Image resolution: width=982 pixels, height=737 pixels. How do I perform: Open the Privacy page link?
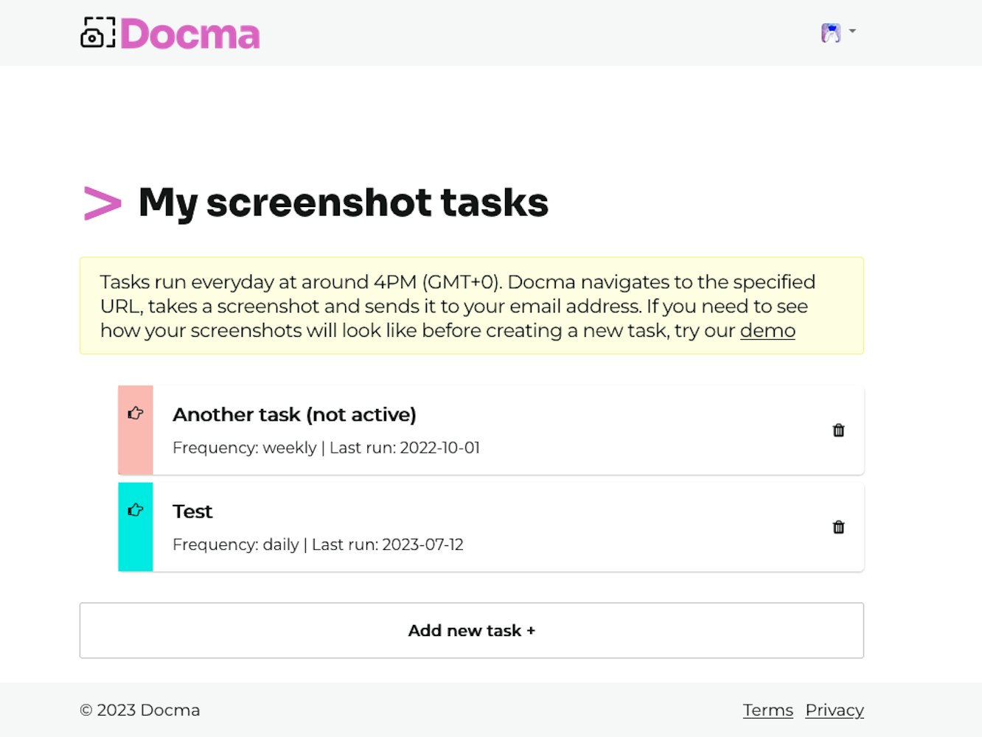[835, 710]
